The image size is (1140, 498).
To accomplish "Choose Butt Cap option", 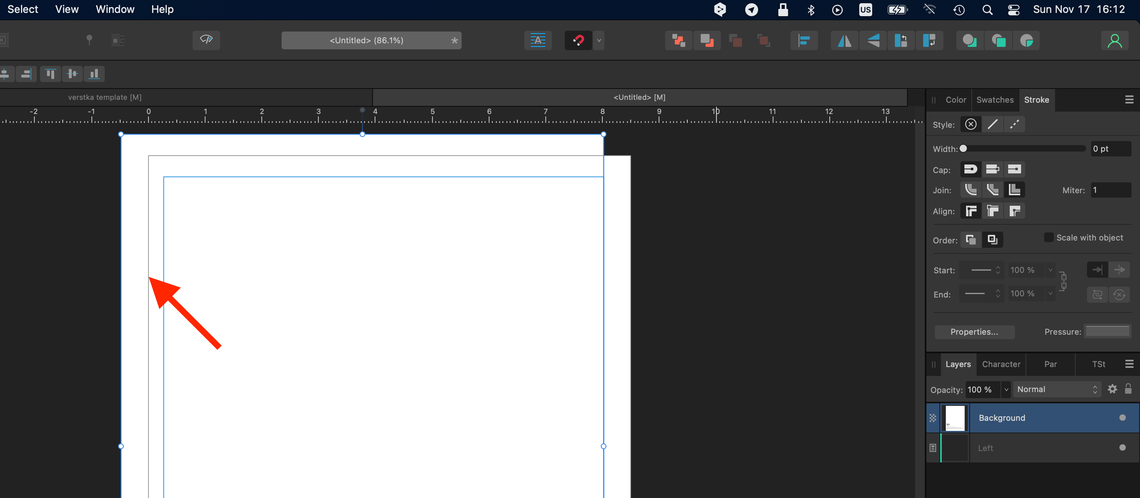I will [992, 169].
